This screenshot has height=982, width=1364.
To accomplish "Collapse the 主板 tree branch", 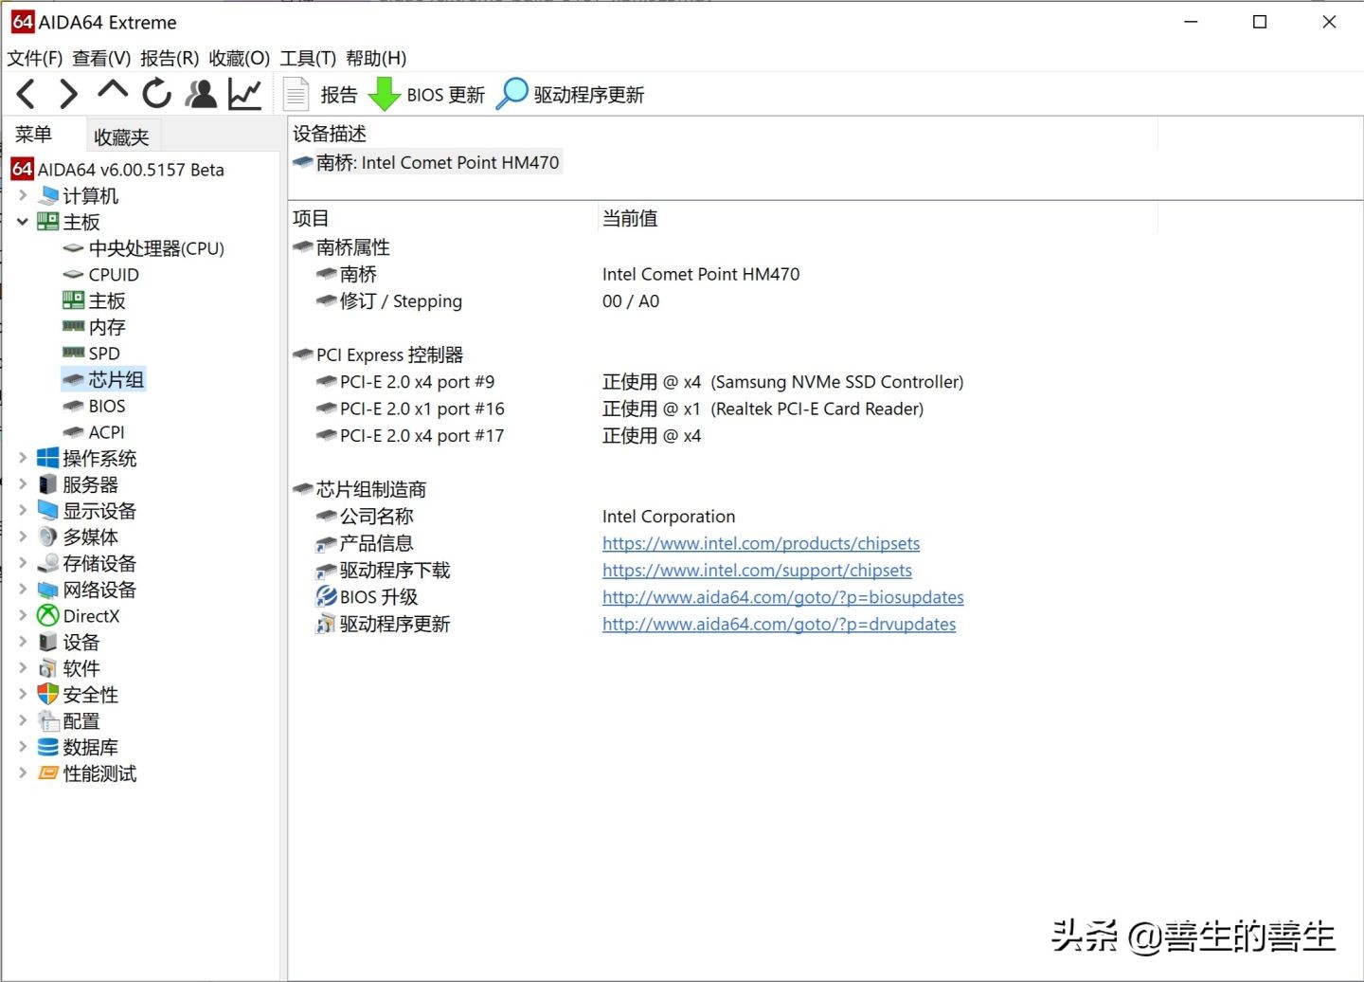I will coord(23,222).
